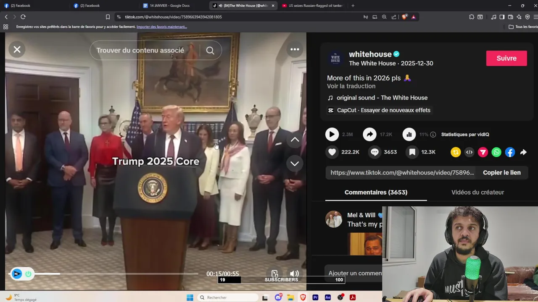
Task: Open Discord from the taskbar
Action: [278, 297]
